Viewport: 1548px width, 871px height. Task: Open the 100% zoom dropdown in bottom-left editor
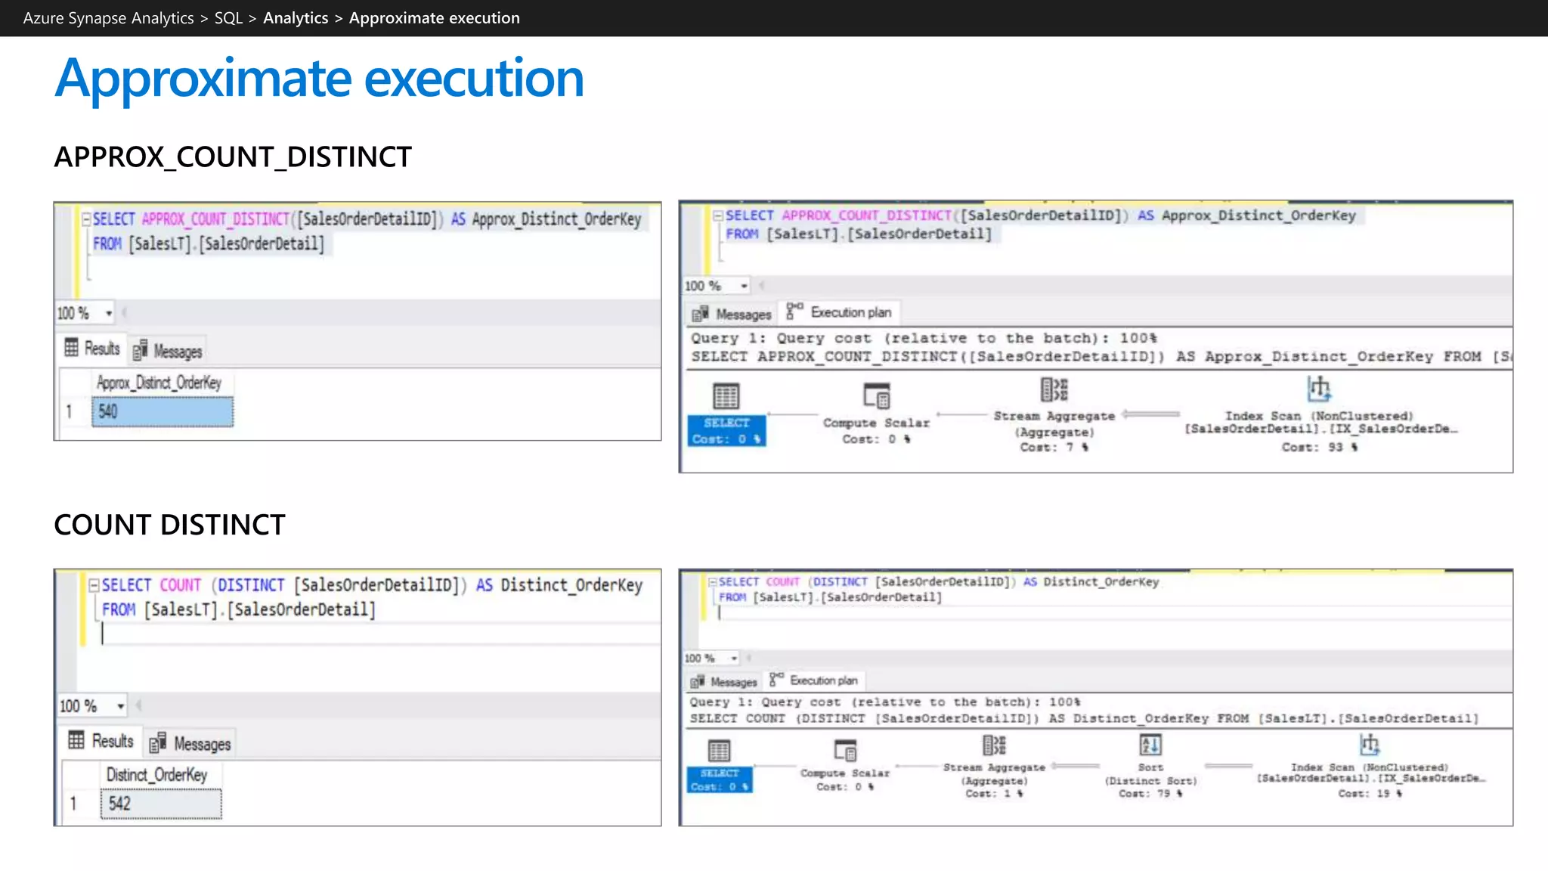[x=120, y=706]
